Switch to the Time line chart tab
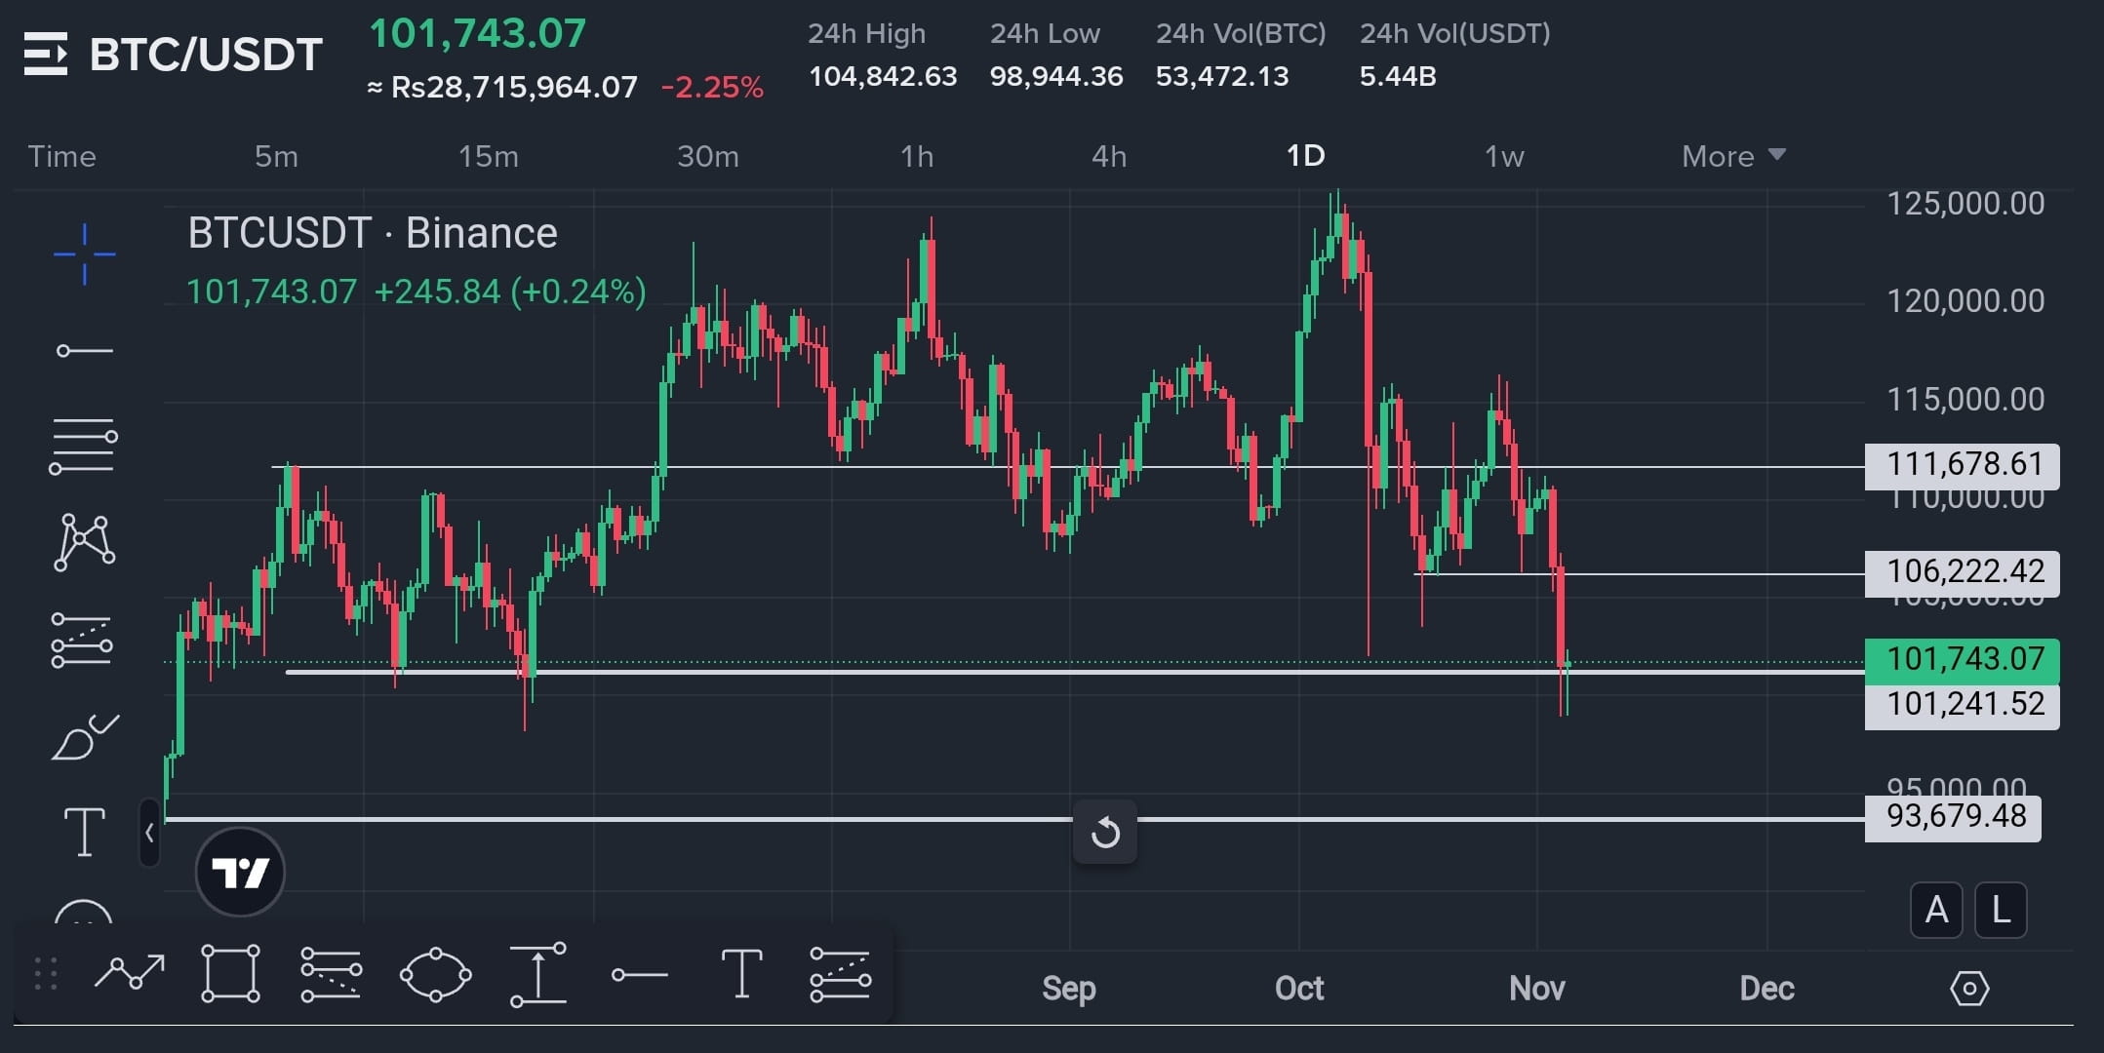The height and width of the screenshot is (1053, 2104). pos(62,156)
